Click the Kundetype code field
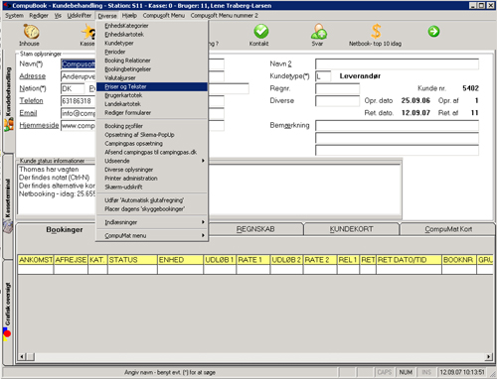497x379 pixels. point(323,76)
